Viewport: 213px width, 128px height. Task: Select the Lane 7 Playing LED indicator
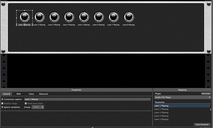(x=113, y=17)
